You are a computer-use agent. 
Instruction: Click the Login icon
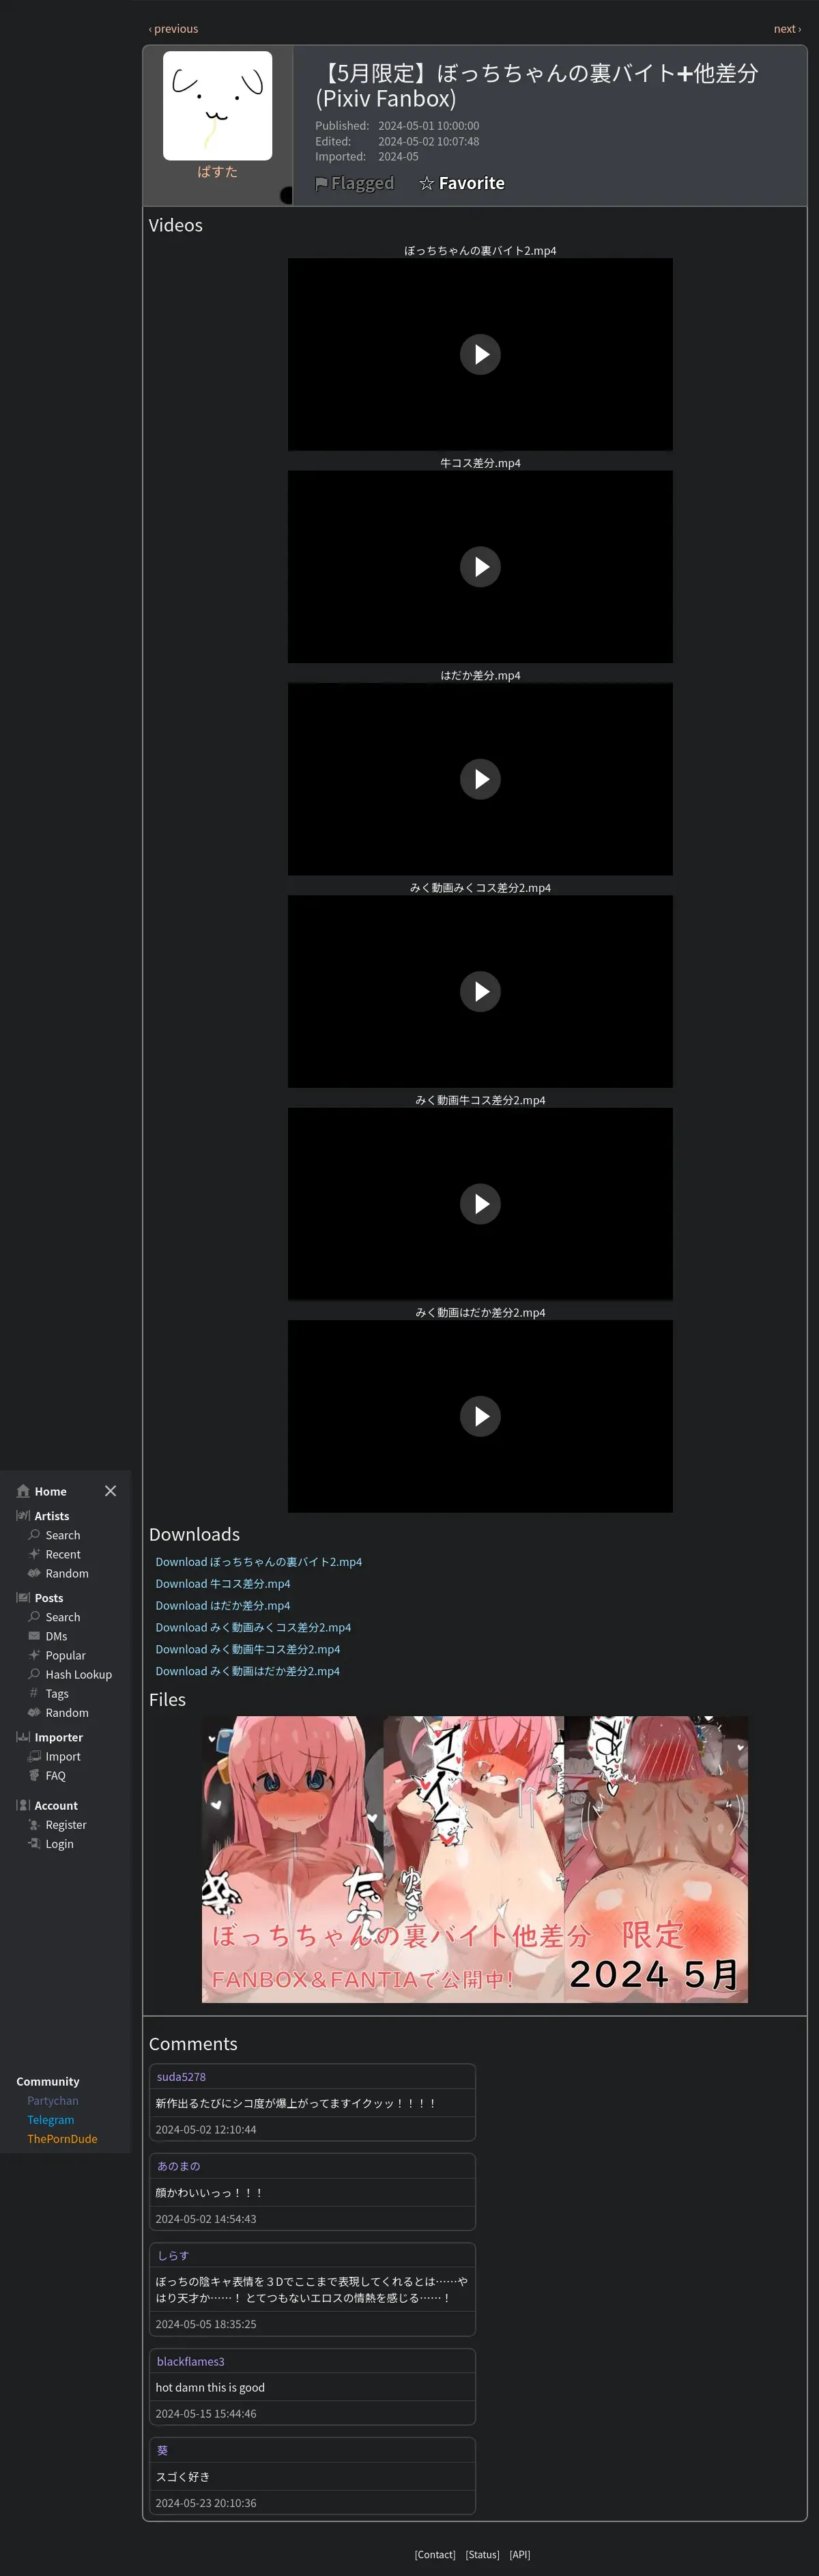34,1844
